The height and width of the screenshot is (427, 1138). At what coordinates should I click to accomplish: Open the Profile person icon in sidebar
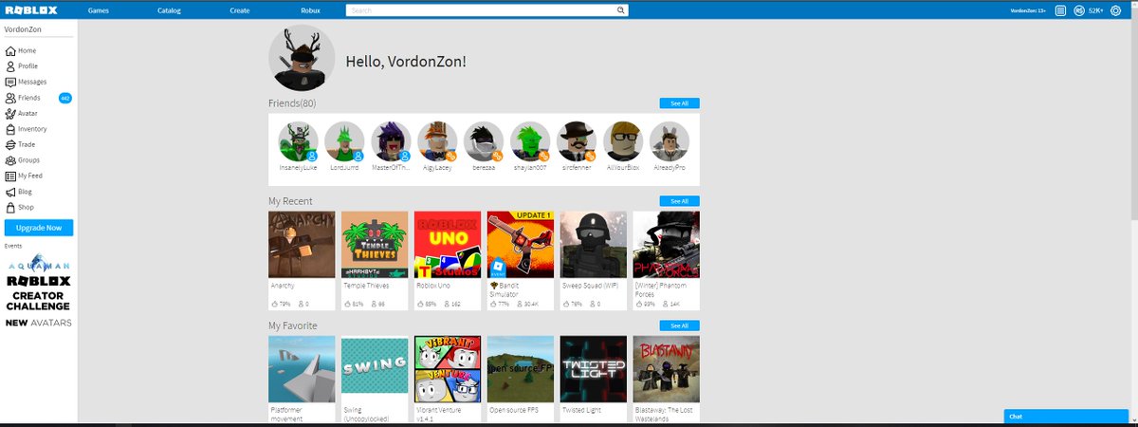tap(10, 66)
